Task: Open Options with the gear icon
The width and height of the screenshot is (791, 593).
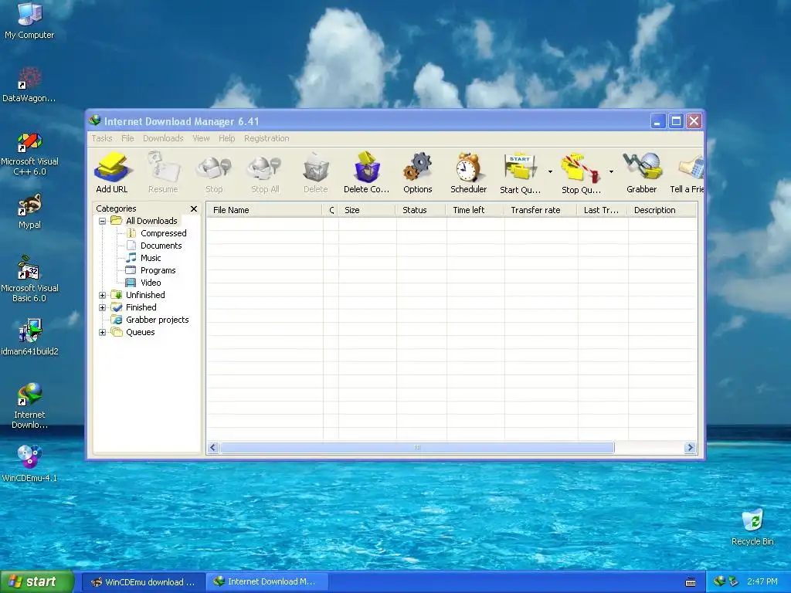Action: pyautogui.click(x=418, y=172)
